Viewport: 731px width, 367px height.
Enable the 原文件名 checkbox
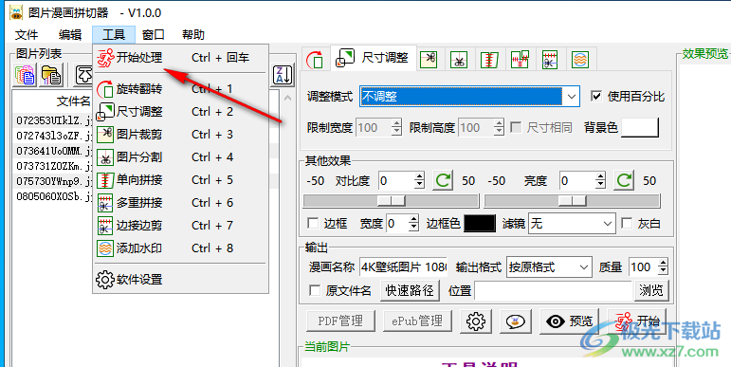[315, 291]
